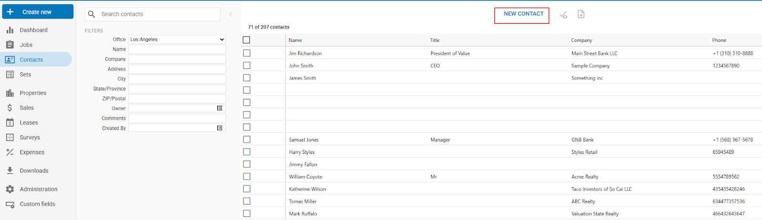Click the merge contacts icon beside New Contact
Screen dimensions: 762x220
[563, 15]
